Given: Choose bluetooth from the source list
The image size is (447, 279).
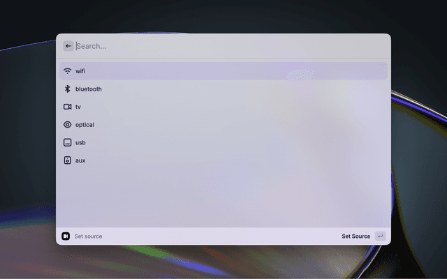Looking at the screenshot, I should (x=223, y=89).
